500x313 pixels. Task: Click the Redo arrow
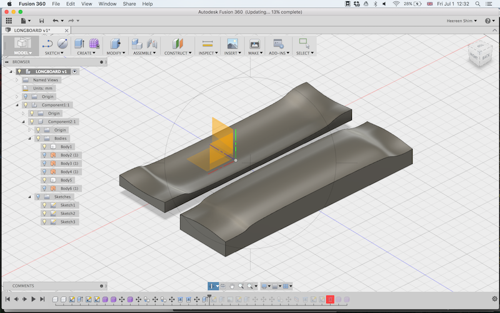click(71, 21)
